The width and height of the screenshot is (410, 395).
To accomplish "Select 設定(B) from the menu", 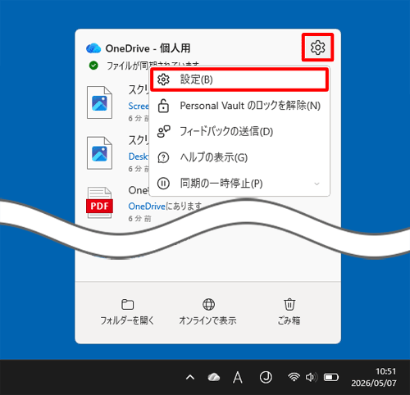I will click(x=239, y=79).
